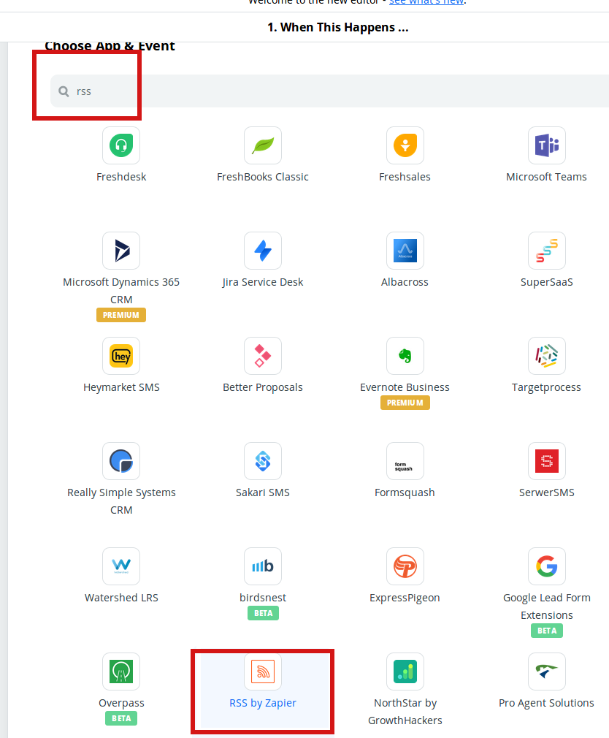Click the 'Albacross' label

pyautogui.click(x=405, y=282)
